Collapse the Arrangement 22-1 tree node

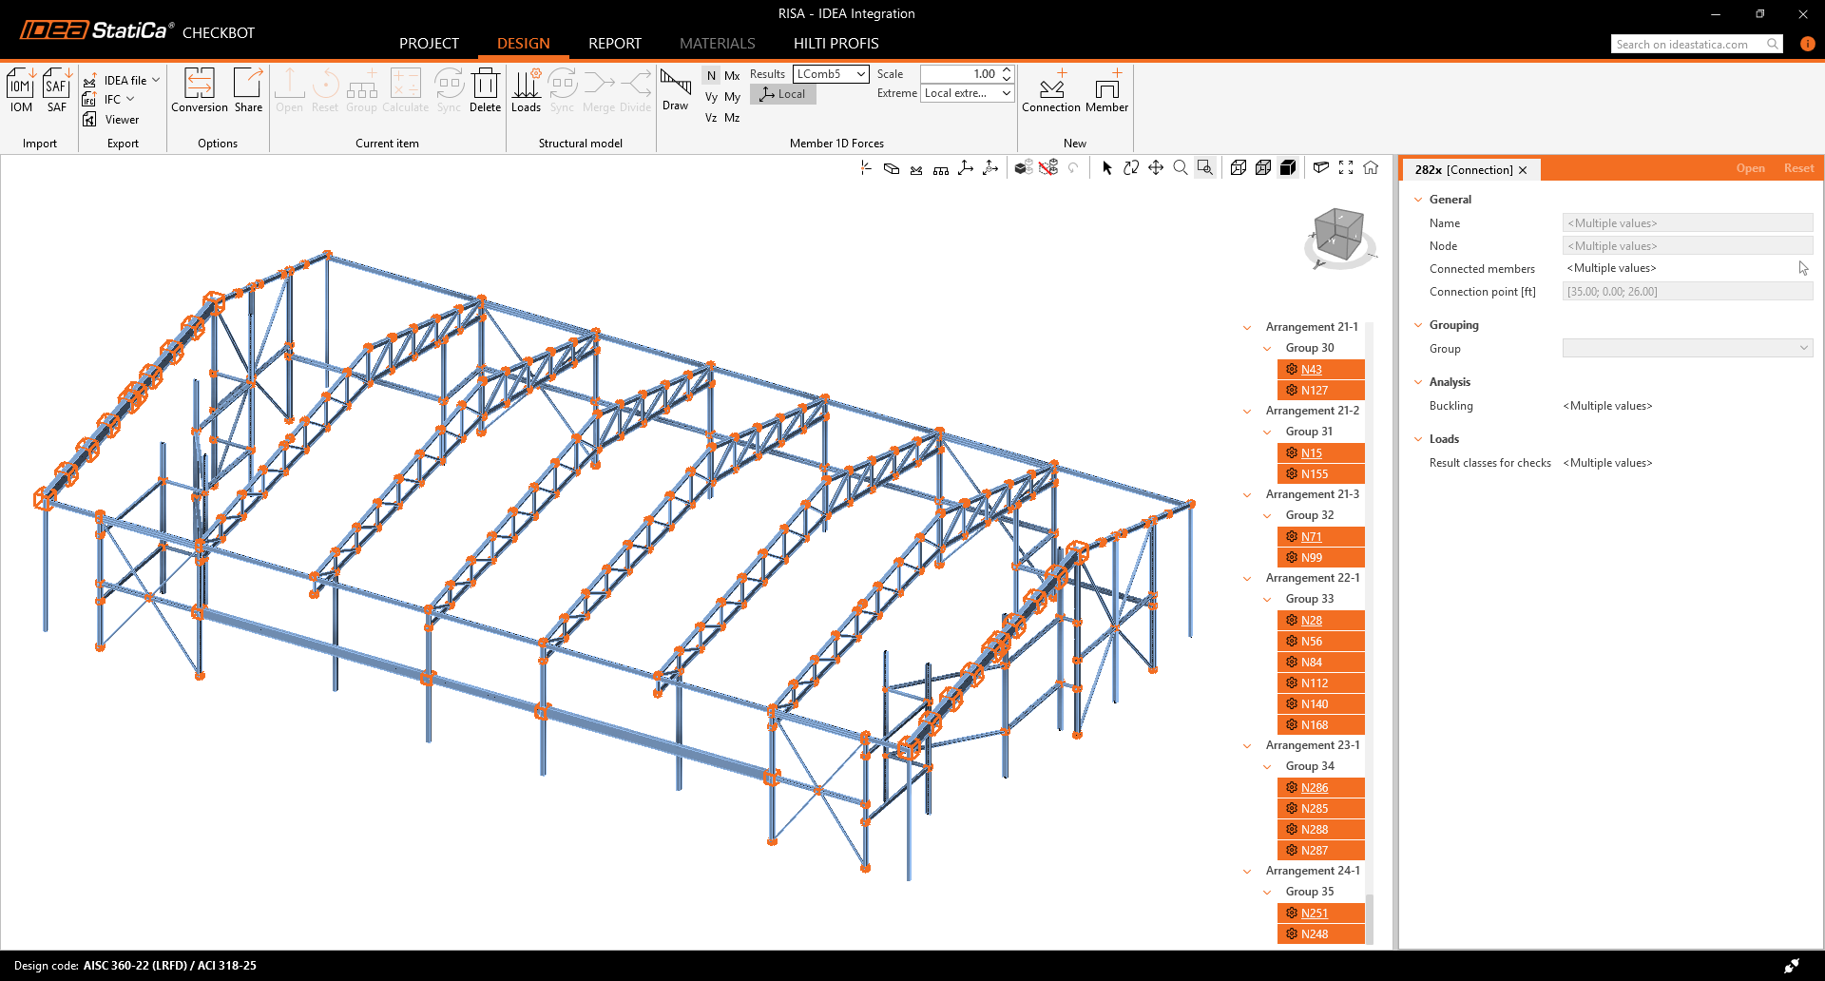click(1247, 578)
